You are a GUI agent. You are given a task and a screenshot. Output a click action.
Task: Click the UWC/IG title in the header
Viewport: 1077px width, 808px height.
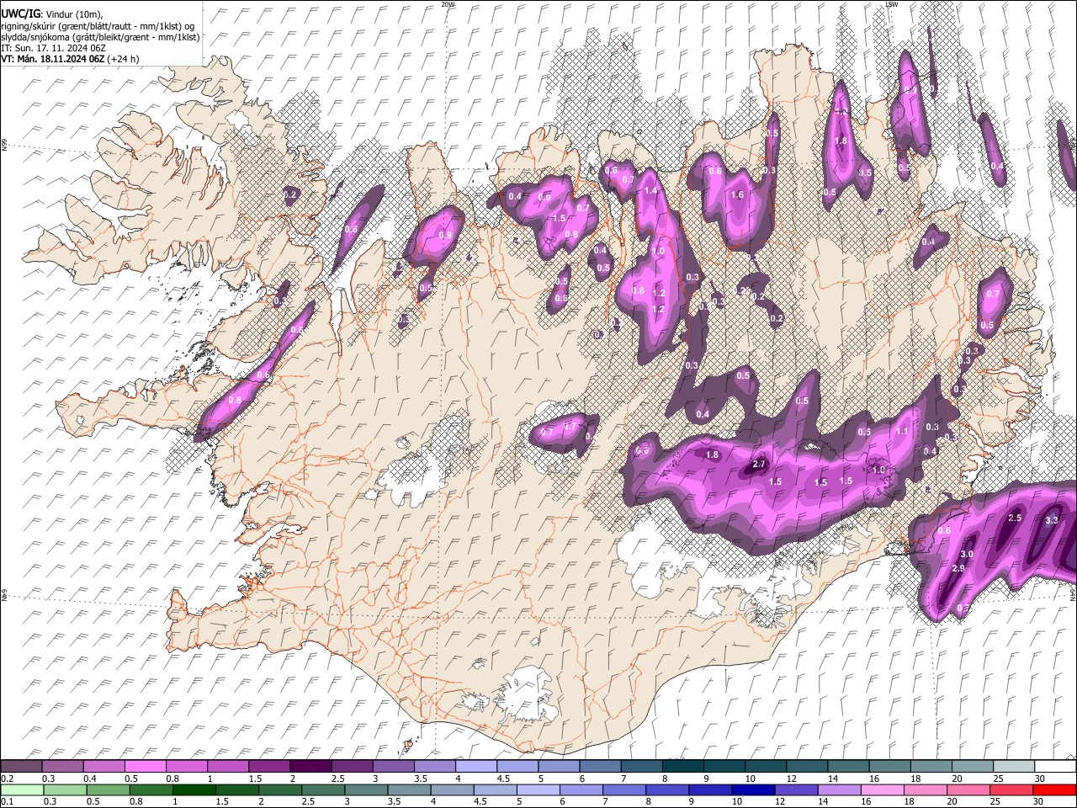[20, 14]
